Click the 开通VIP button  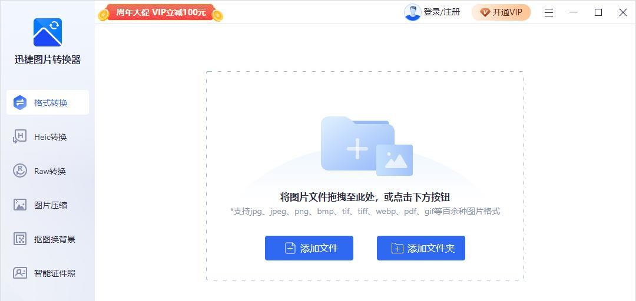pyautogui.click(x=501, y=12)
